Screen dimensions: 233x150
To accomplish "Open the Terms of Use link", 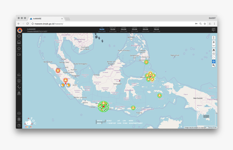I will (212, 128).
